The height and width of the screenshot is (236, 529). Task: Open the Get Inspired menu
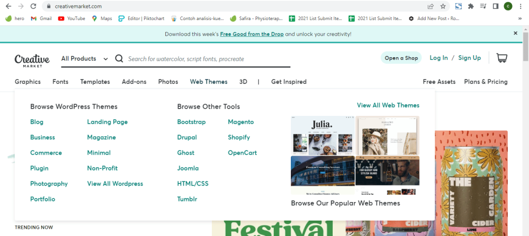tap(289, 82)
